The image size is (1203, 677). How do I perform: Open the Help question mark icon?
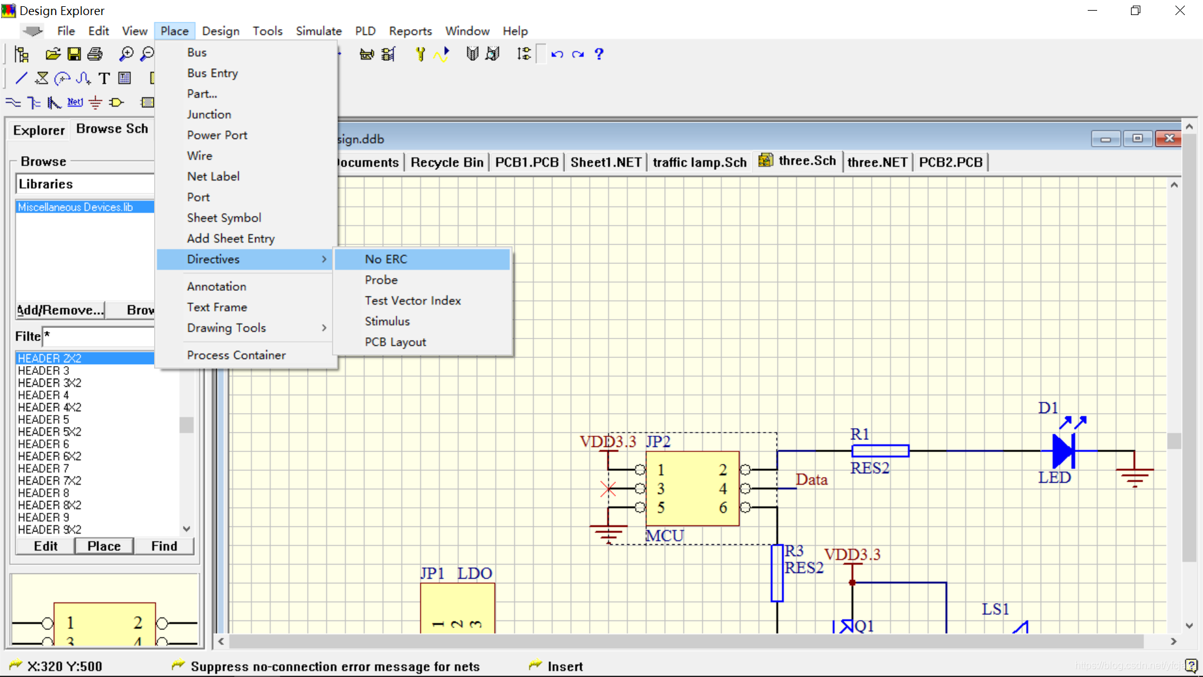click(599, 55)
